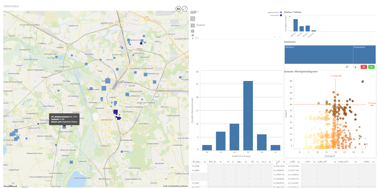
Task: Sort the table by LON_LAT1 header
Action: point(343,162)
